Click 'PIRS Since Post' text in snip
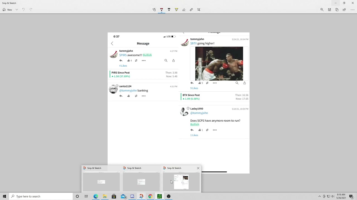 pyautogui.click(x=120, y=73)
